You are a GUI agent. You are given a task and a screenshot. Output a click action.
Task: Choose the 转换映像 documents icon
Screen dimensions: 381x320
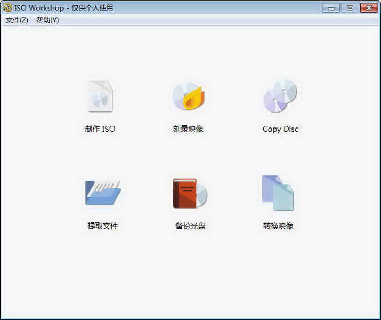click(x=278, y=193)
